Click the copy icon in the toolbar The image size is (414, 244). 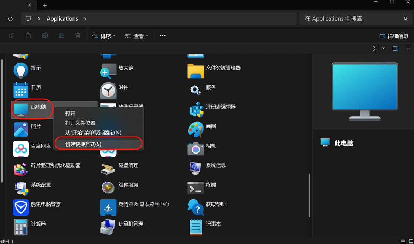pyautogui.click(x=12, y=35)
